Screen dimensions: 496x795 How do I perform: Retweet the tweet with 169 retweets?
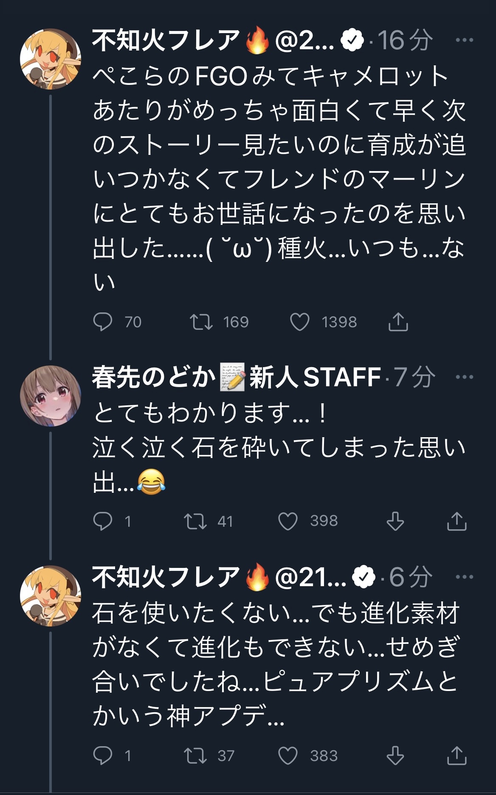(201, 322)
